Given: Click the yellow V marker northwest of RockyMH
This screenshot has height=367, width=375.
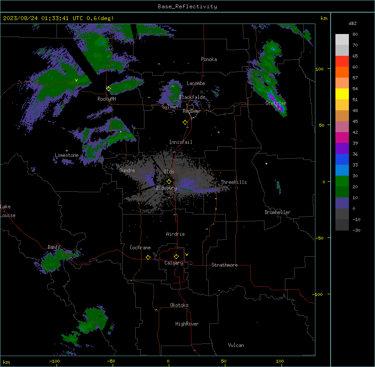Looking at the screenshot, I should pyautogui.click(x=76, y=80).
